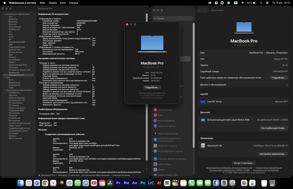The image size is (293, 189).
Task: Launch Adobe Premiere Pro from the Dock
Action: pyautogui.click(x=118, y=183)
